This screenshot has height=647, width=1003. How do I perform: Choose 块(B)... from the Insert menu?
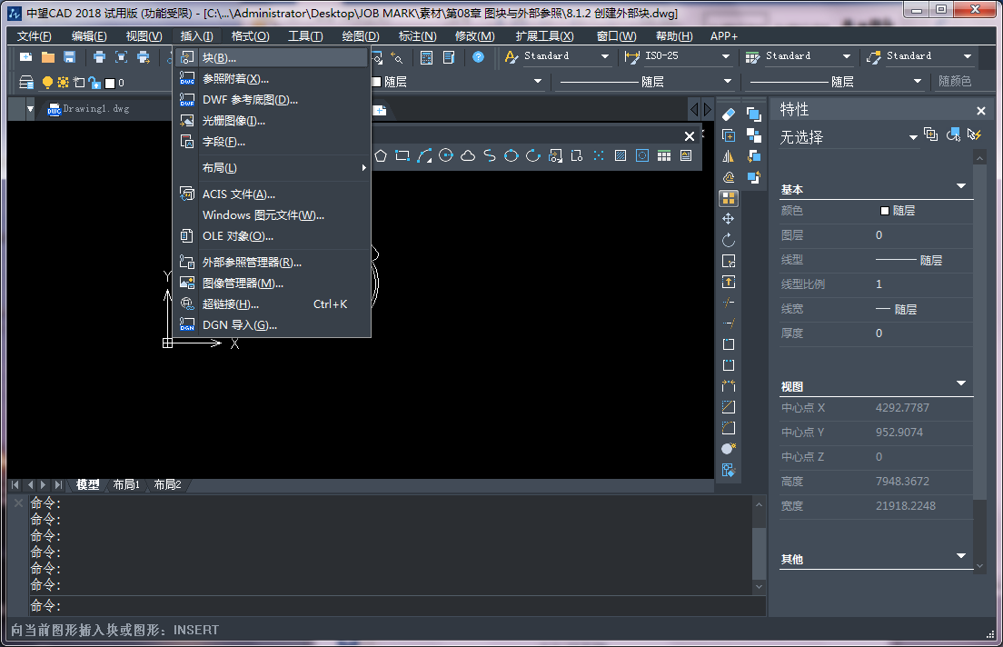click(x=219, y=58)
